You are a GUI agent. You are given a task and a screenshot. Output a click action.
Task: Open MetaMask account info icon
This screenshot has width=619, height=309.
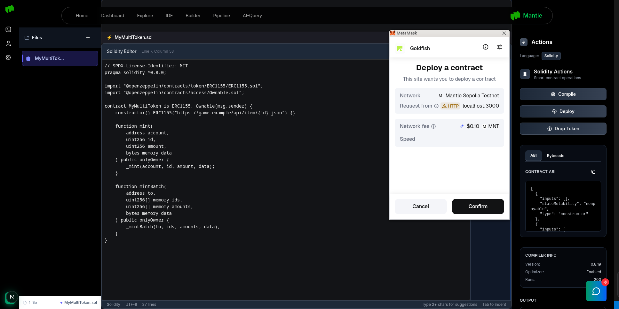click(x=486, y=47)
